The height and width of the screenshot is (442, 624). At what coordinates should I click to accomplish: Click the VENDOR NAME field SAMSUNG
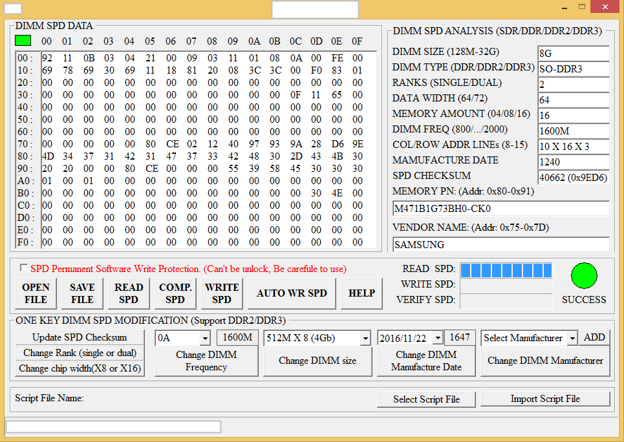pyautogui.click(x=501, y=245)
